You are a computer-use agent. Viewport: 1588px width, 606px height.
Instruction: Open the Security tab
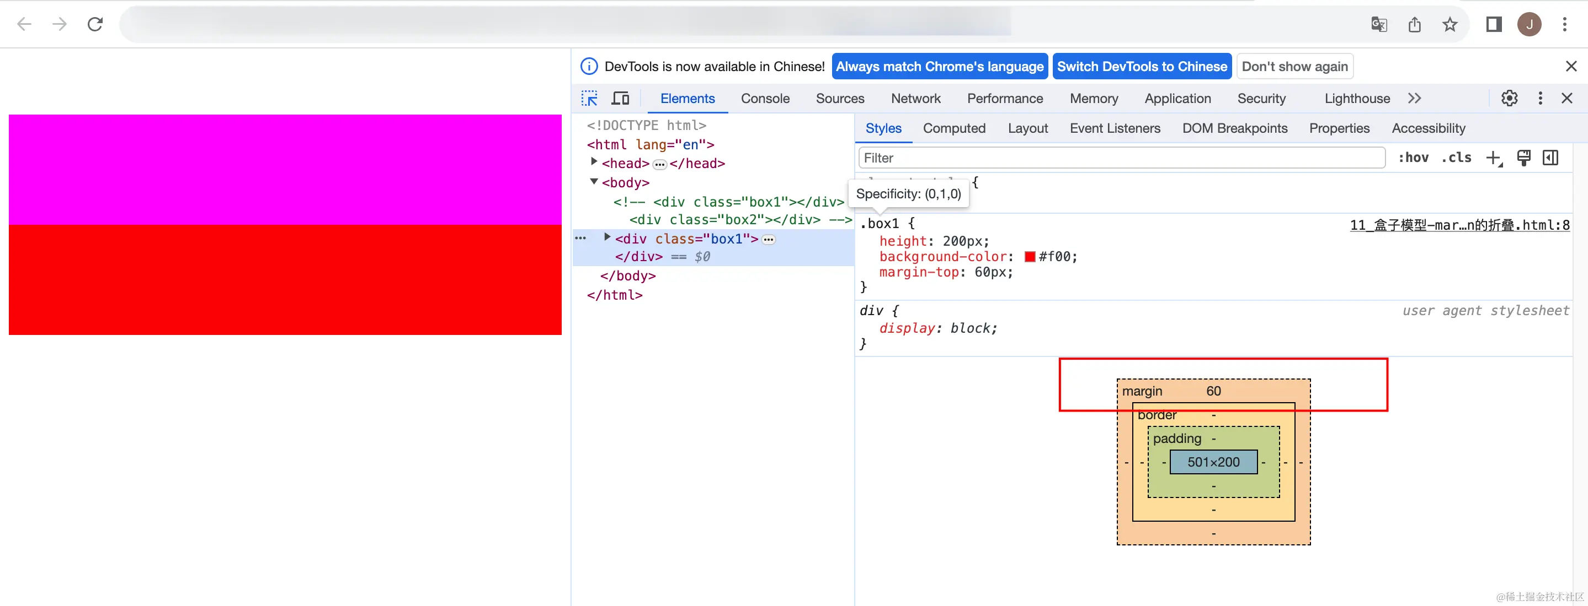tap(1261, 99)
